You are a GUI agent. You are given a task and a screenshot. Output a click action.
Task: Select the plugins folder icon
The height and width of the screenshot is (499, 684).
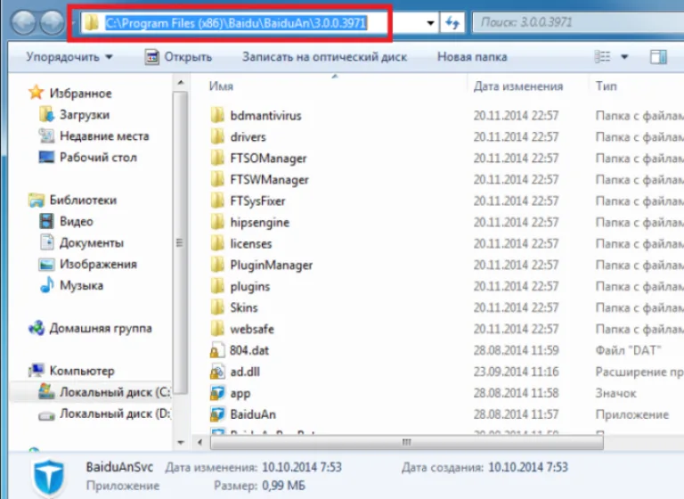pos(217,286)
